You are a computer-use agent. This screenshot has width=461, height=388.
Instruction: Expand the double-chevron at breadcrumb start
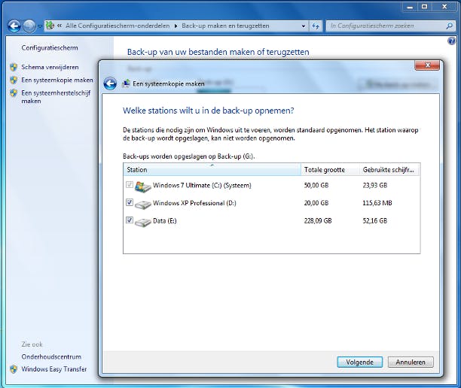point(60,26)
